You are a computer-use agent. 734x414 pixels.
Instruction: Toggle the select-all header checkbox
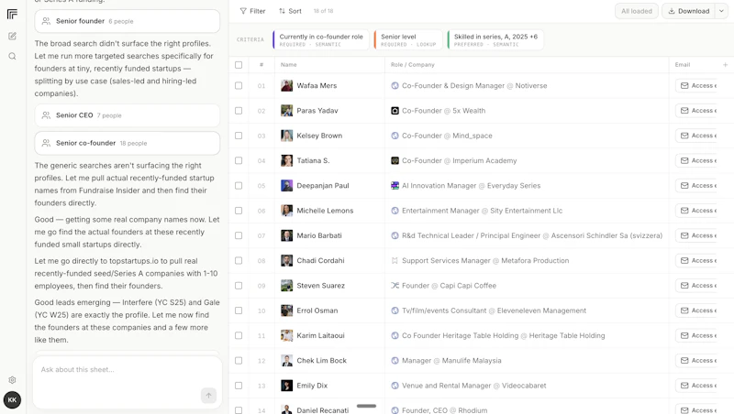pyautogui.click(x=239, y=65)
